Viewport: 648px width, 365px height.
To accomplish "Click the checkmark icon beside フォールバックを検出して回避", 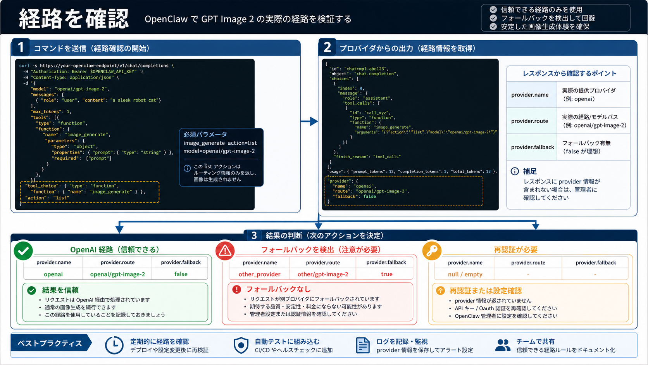I will (493, 18).
